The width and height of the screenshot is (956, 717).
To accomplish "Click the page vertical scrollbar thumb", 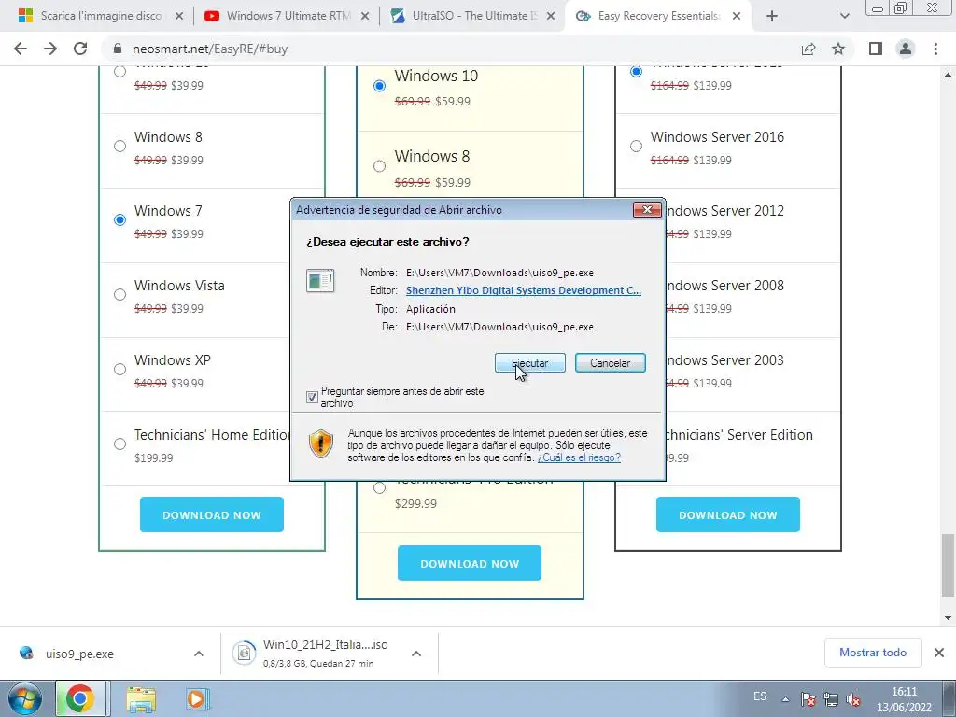I will pos(948,565).
